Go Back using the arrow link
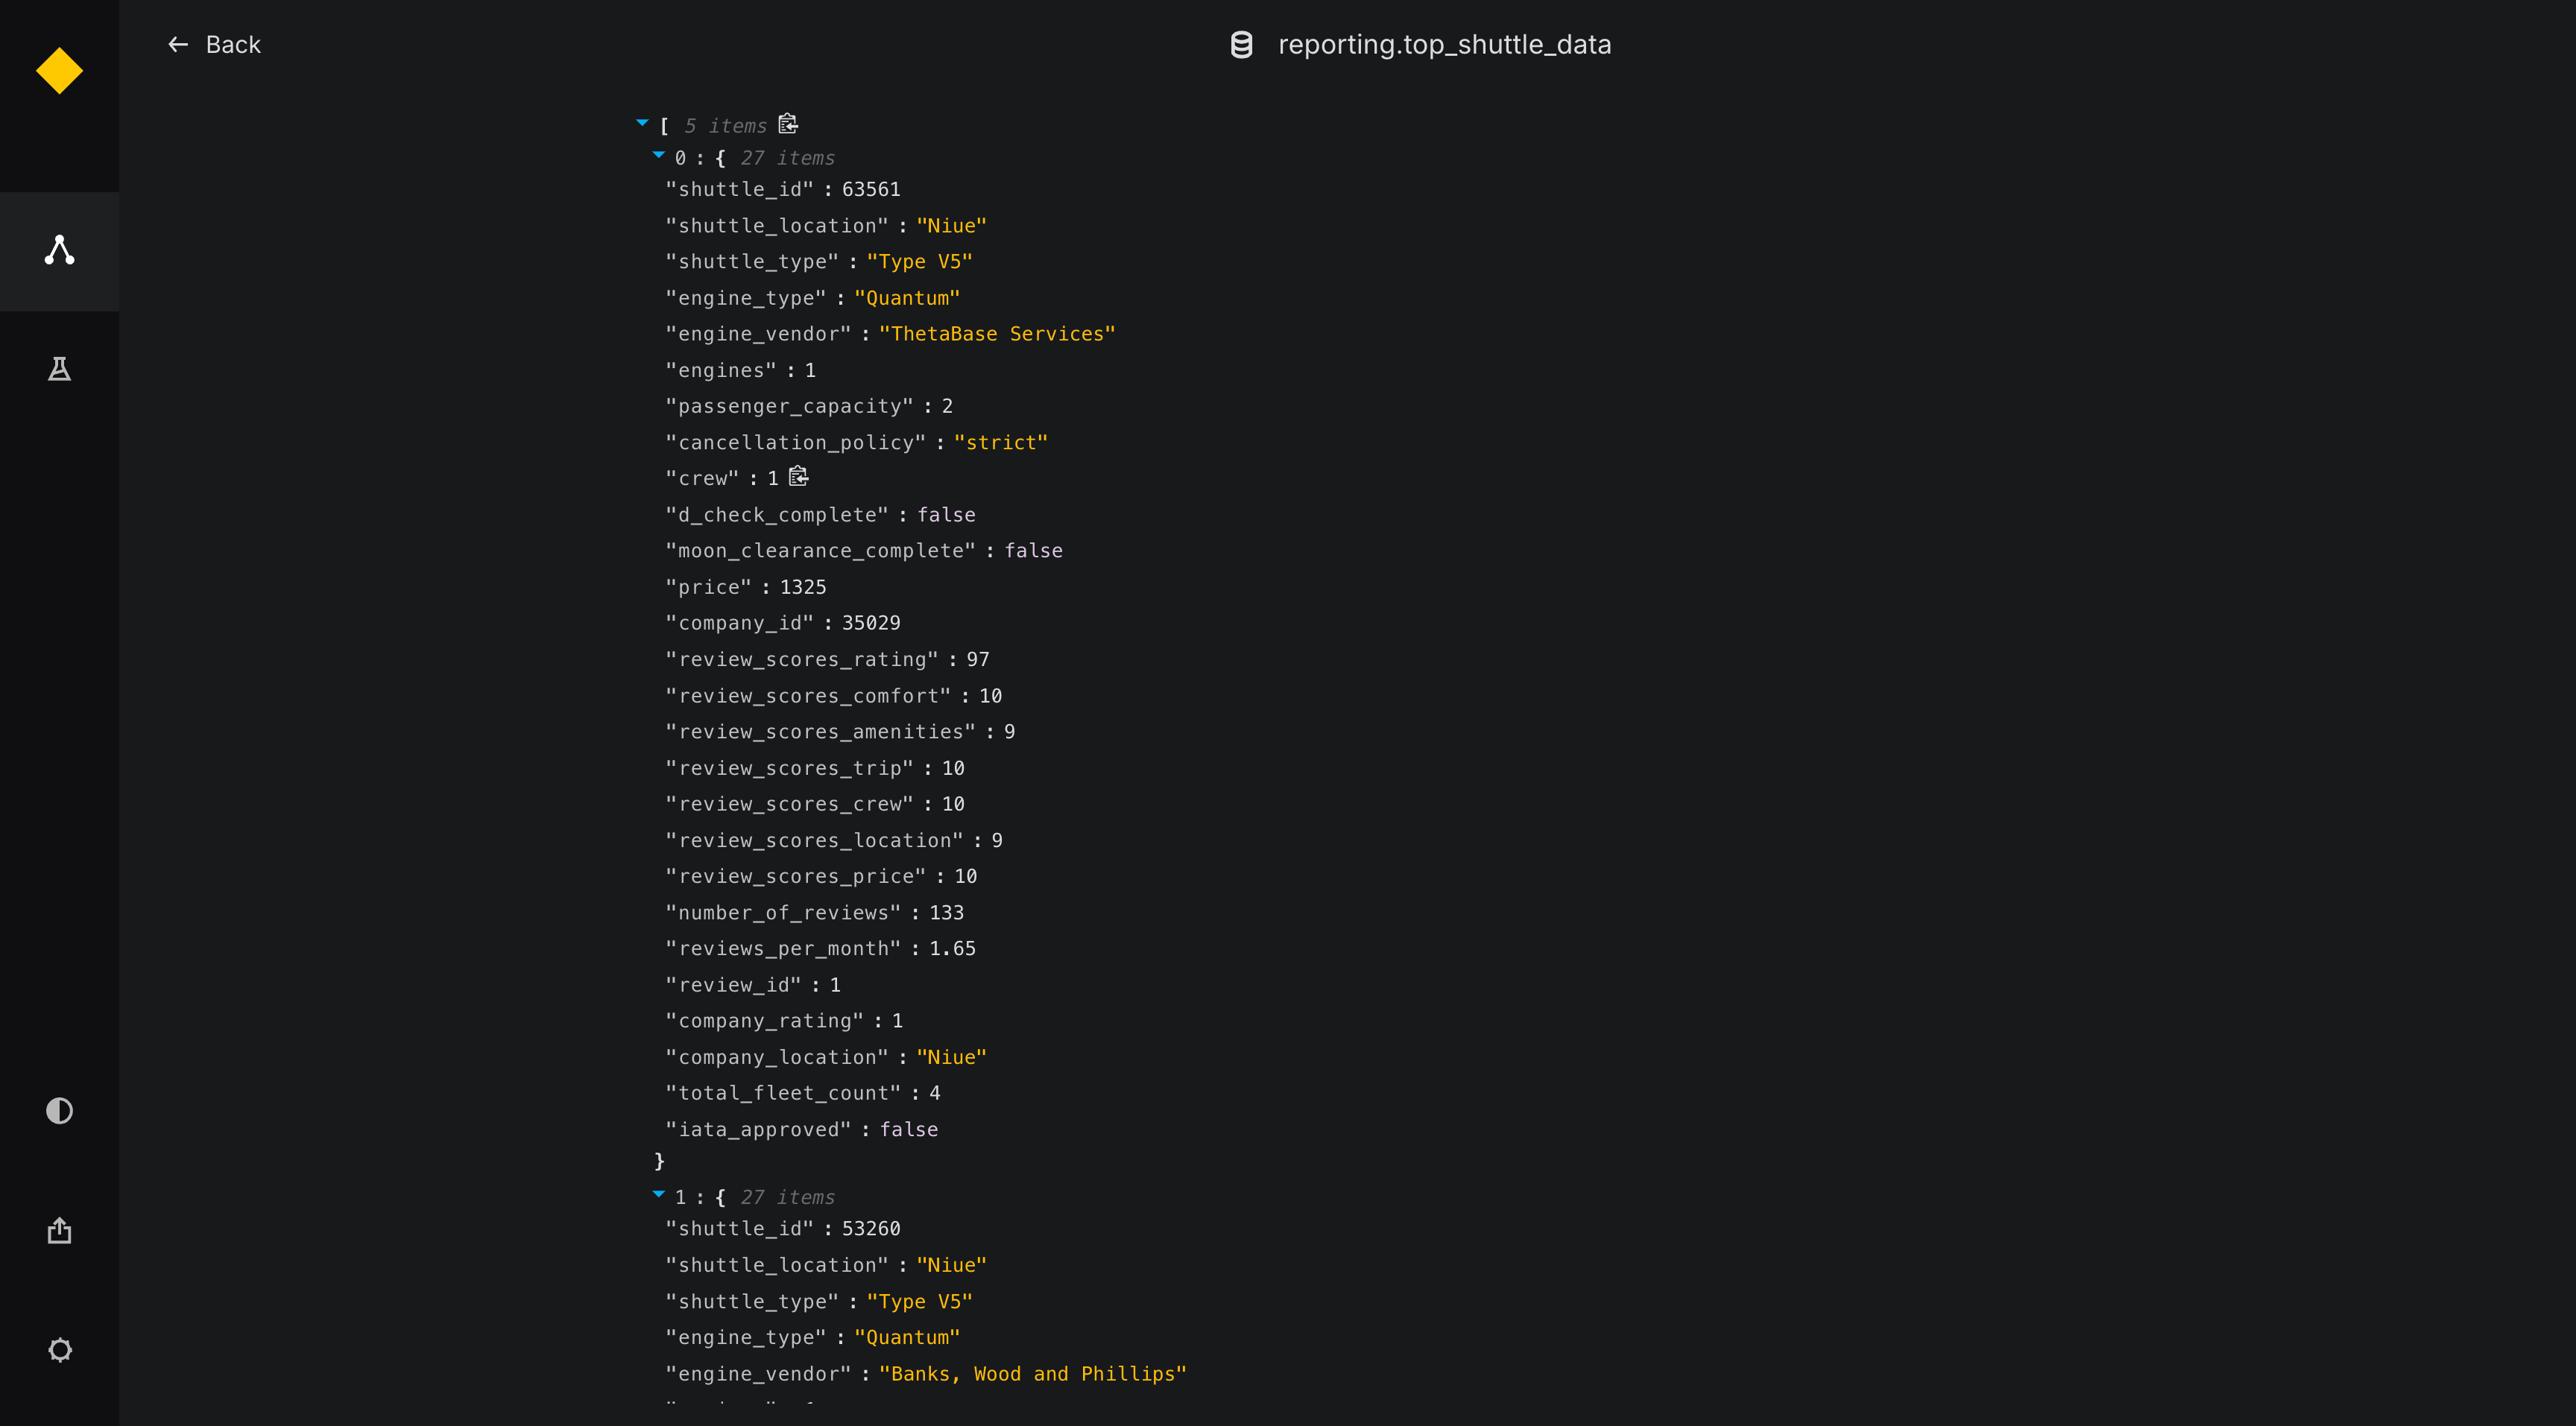The image size is (2576, 1426). [213, 44]
